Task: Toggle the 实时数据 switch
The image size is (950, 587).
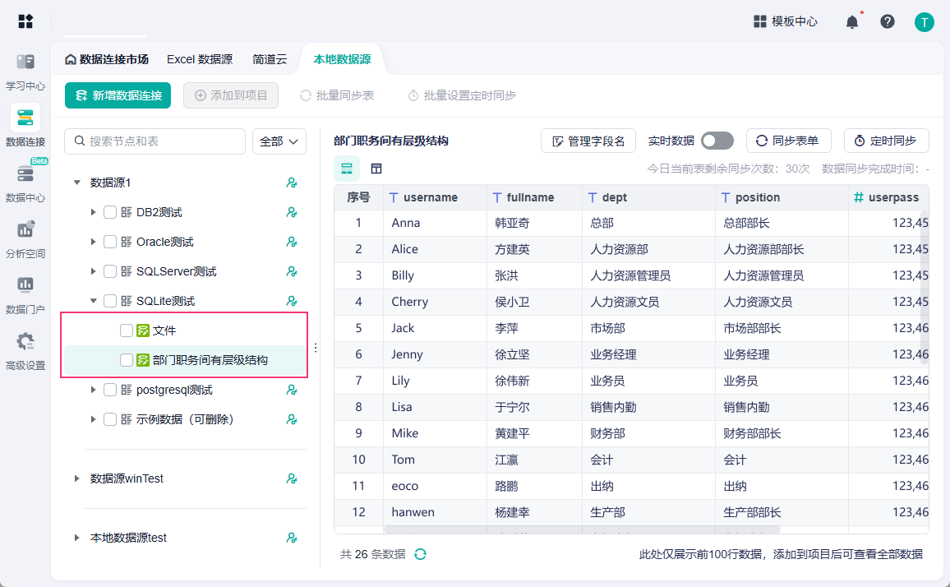Action: 717,141
